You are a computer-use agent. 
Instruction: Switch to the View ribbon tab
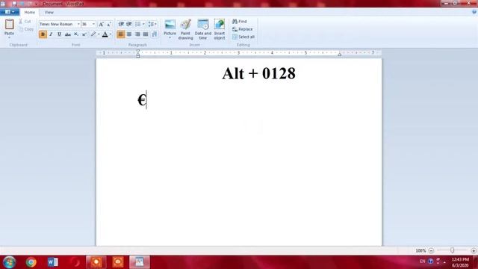pos(49,12)
